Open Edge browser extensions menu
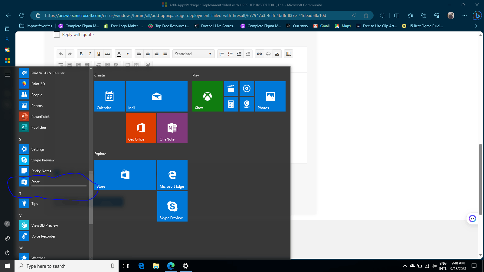The height and width of the screenshot is (272, 484). pyautogui.click(x=382, y=15)
